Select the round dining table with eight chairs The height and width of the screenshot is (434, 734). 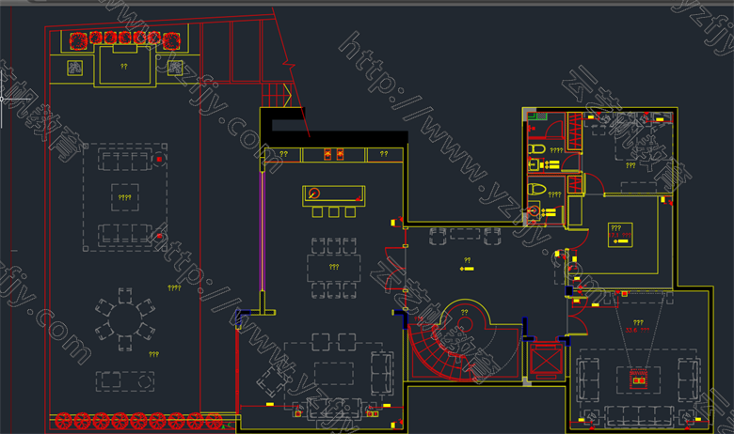pyautogui.click(x=125, y=319)
